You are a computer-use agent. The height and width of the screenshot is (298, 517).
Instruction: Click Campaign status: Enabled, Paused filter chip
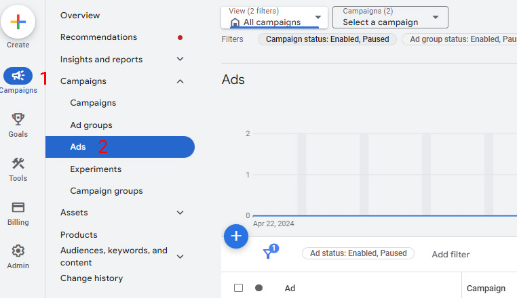click(328, 39)
